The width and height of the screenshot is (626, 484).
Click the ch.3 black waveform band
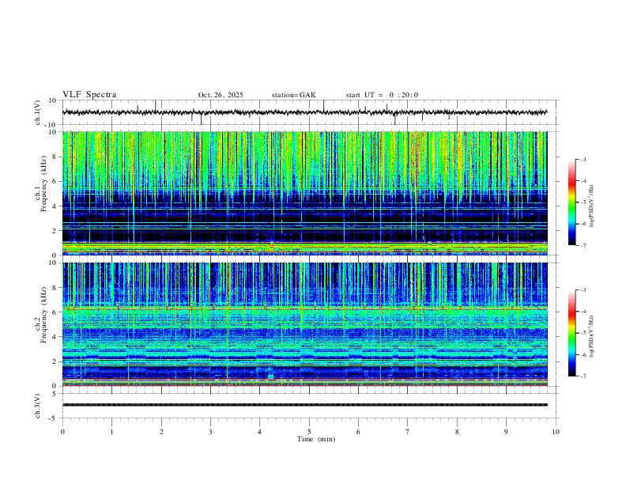point(304,405)
